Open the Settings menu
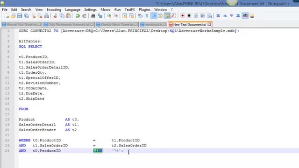Screen dimensions: 299x168 [90, 9]
